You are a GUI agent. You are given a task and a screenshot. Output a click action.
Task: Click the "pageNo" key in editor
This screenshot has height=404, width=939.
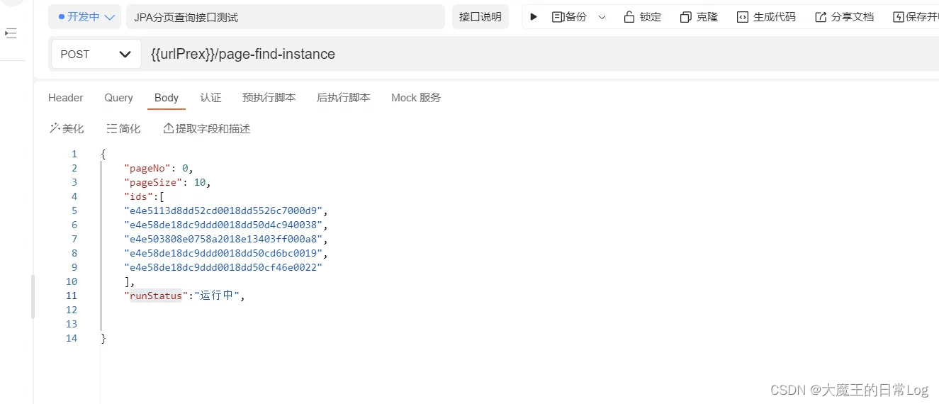(x=147, y=168)
